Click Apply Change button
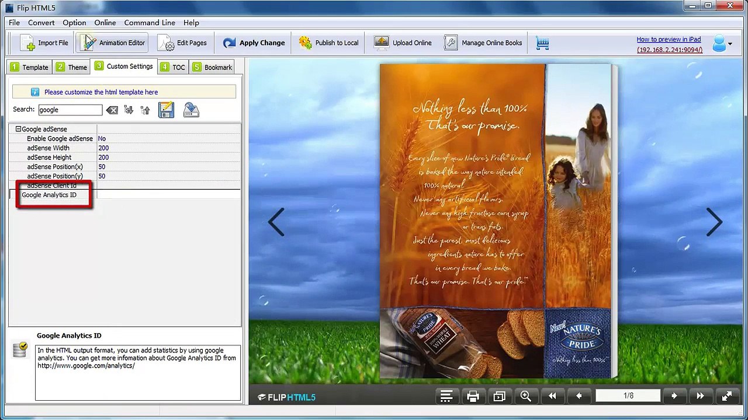 pyautogui.click(x=254, y=43)
